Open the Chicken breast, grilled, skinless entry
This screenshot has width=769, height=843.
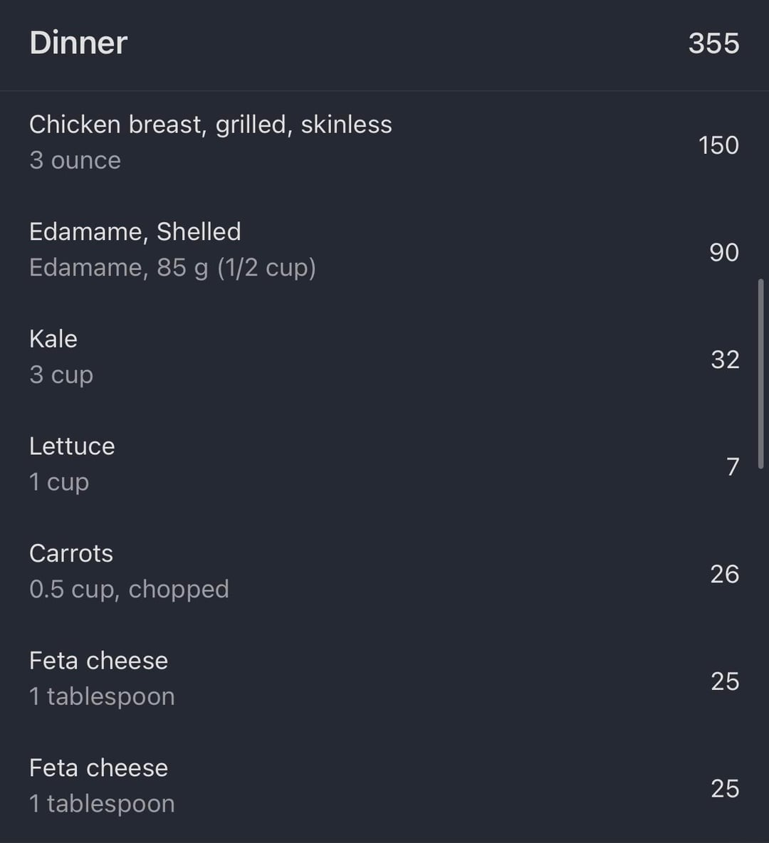(210, 125)
